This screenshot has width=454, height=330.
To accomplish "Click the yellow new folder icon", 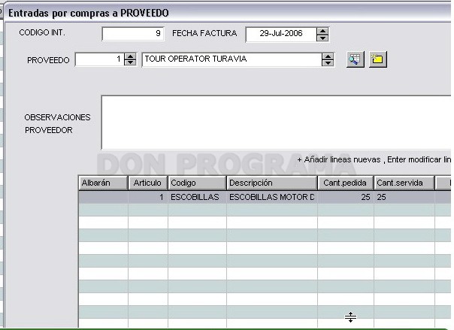I will [378, 59].
